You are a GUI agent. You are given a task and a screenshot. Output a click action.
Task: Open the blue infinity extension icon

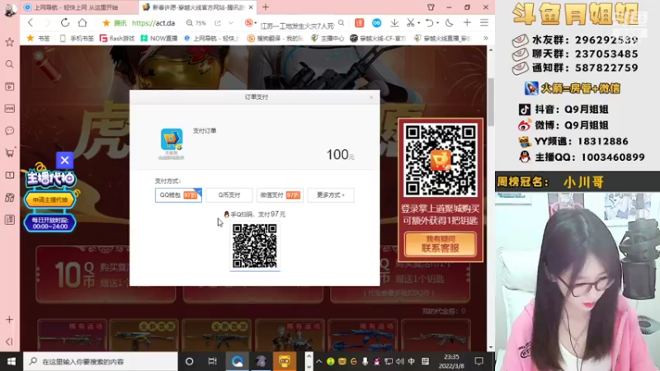pos(376,23)
